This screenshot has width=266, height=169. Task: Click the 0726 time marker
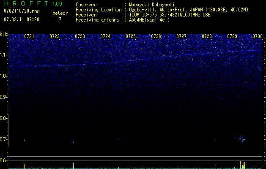coord(156,36)
